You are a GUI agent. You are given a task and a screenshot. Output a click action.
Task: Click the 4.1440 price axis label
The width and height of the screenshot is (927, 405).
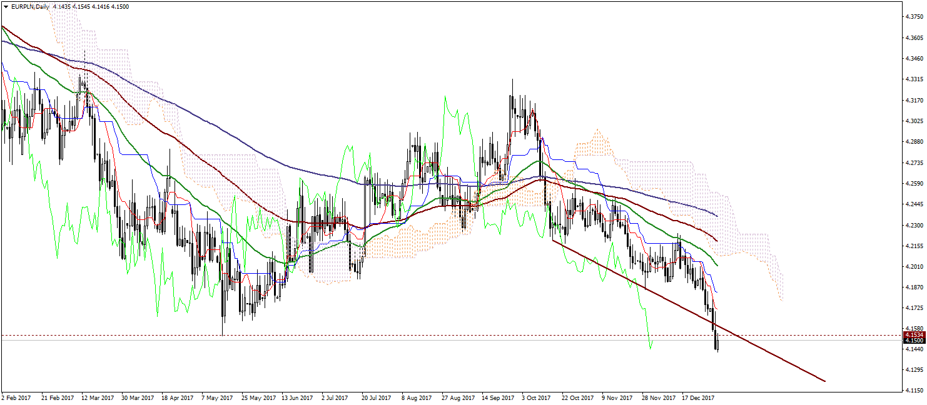914,349
